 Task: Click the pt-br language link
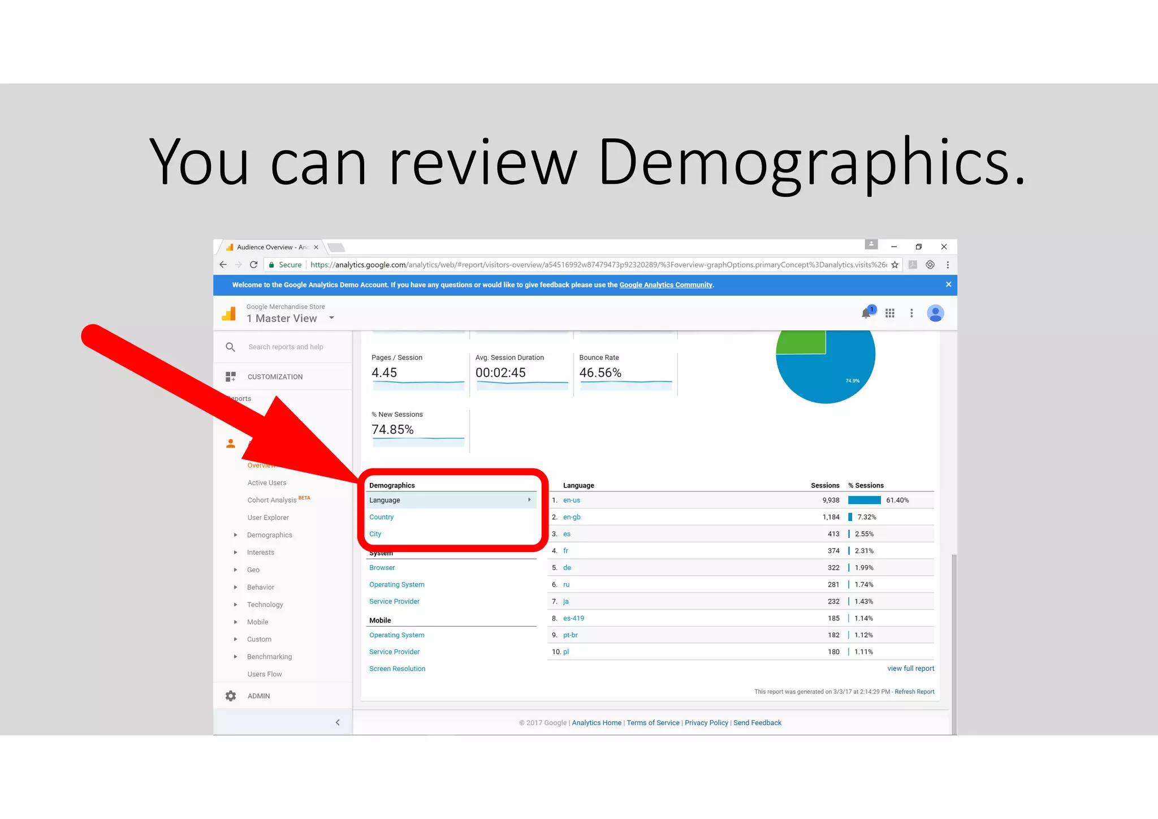pyautogui.click(x=570, y=635)
